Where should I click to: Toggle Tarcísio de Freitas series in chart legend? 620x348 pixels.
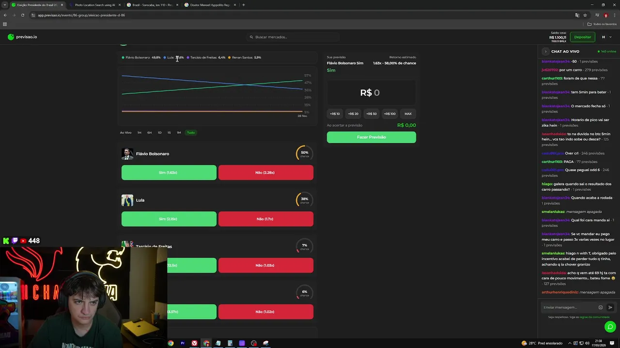point(206,58)
